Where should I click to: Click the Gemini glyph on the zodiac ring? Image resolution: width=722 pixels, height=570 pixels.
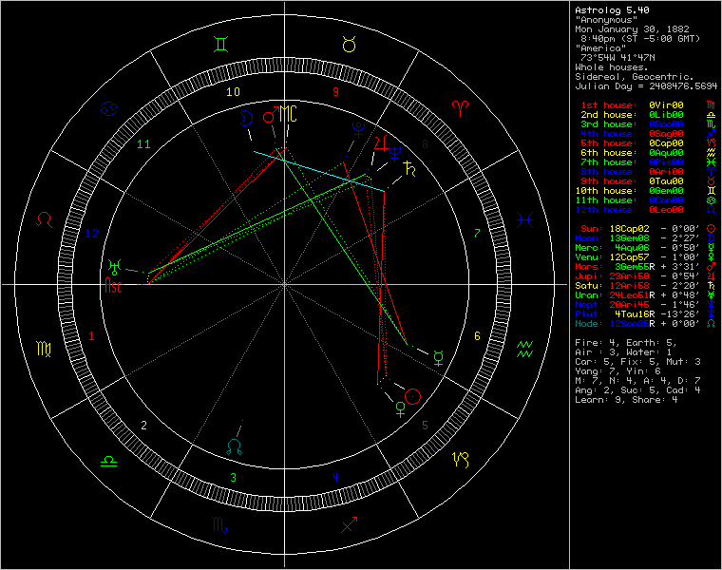(221, 45)
